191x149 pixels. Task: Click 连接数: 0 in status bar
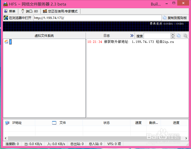[x=12, y=144]
